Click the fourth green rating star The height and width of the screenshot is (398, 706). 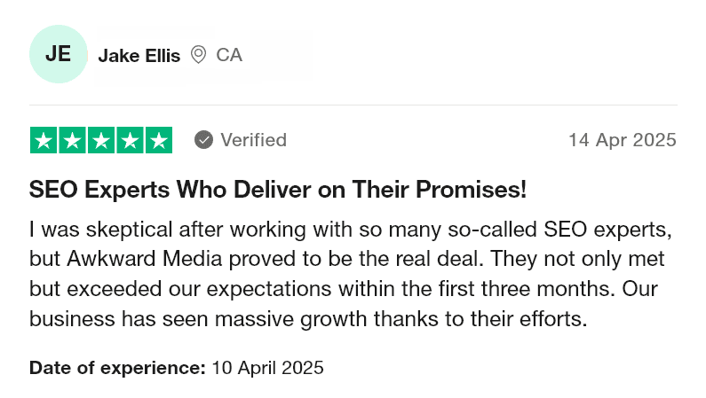click(x=131, y=140)
